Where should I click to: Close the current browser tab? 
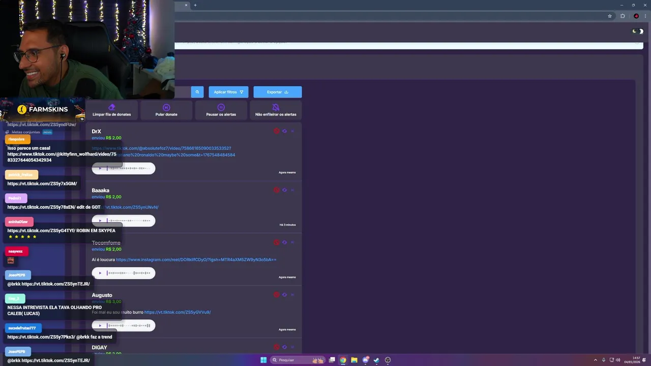pyautogui.click(x=186, y=5)
